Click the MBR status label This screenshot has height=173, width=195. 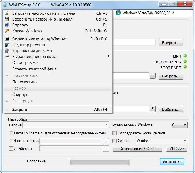pos(177,57)
